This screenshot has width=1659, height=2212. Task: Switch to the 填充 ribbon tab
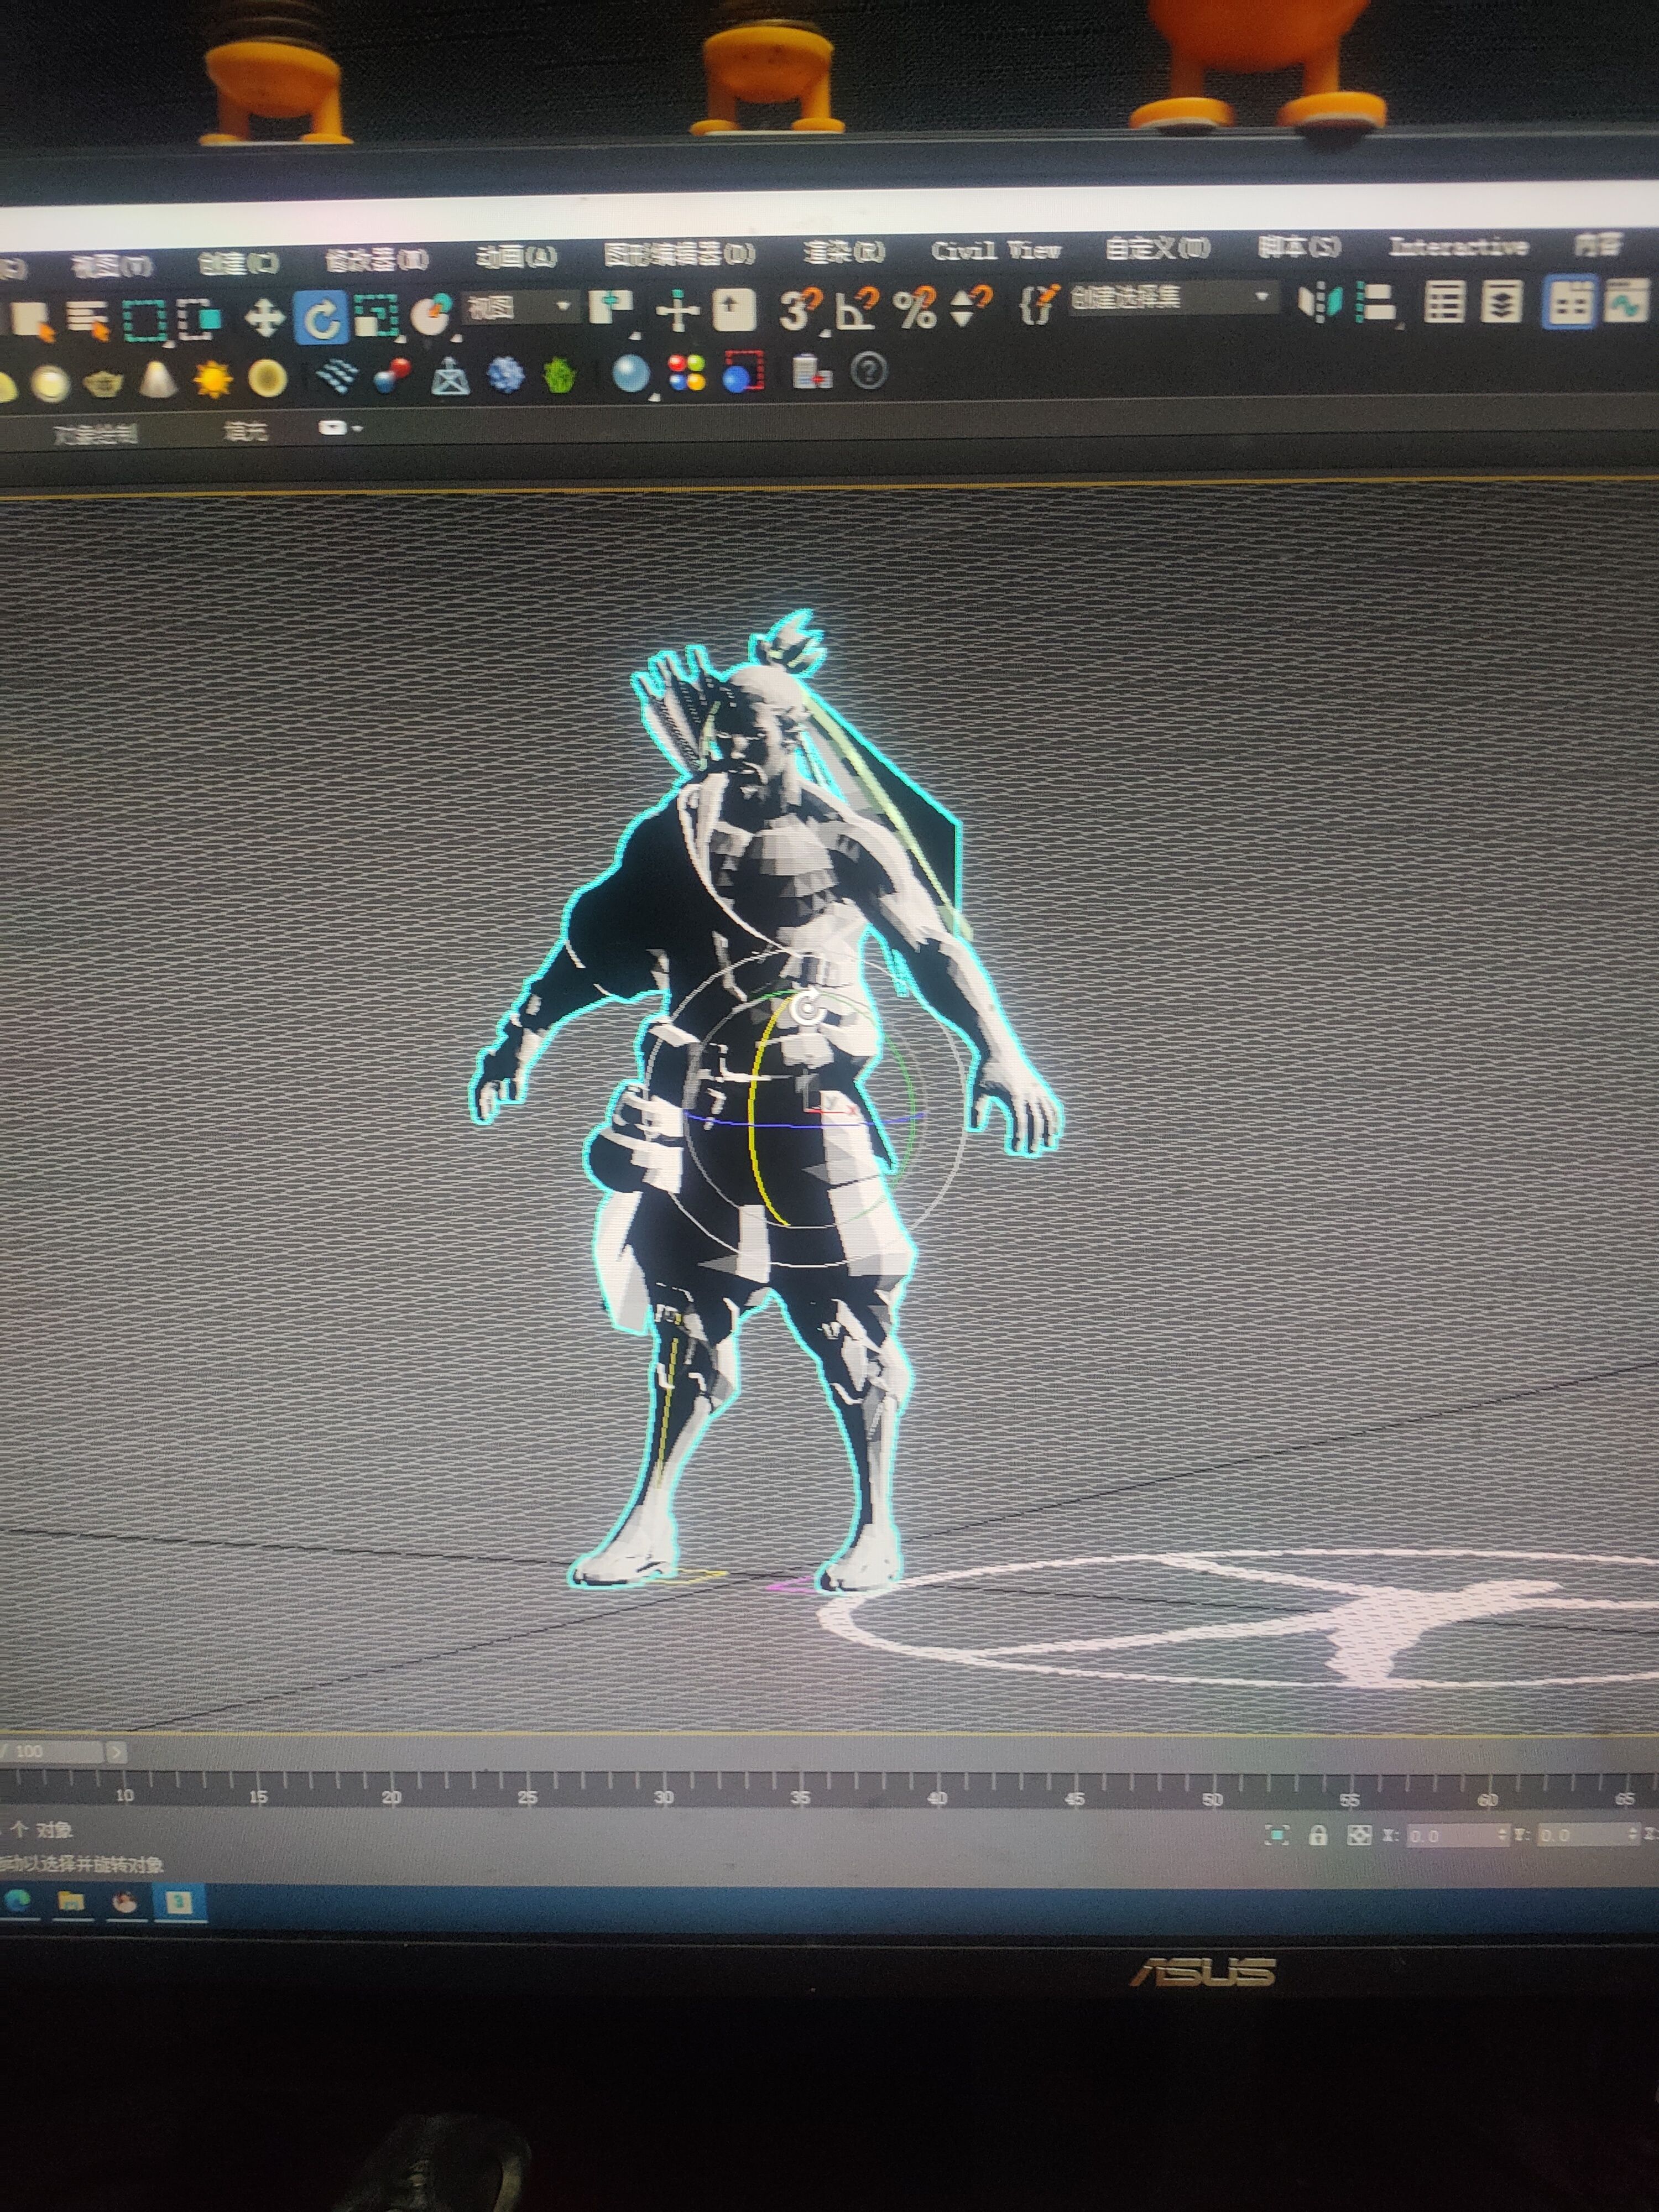pos(245,431)
